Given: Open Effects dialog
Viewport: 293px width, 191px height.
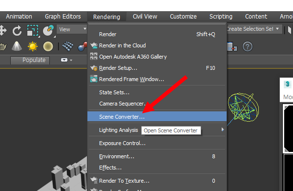Looking at the screenshot, I should pyautogui.click(x=157, y=168).
